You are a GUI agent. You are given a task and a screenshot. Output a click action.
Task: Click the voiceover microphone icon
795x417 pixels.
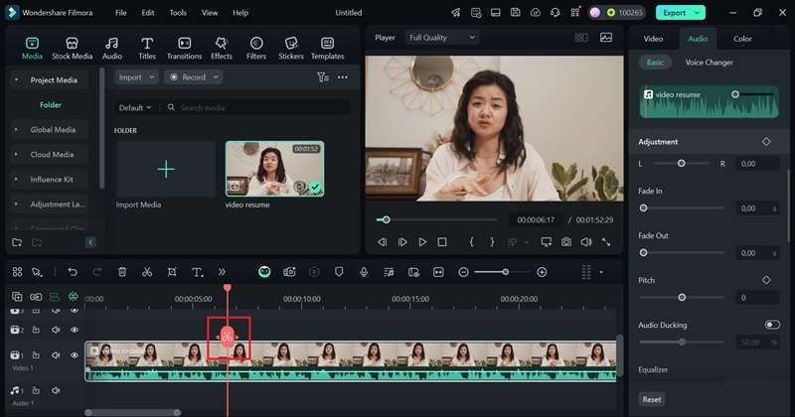point(364,272)
